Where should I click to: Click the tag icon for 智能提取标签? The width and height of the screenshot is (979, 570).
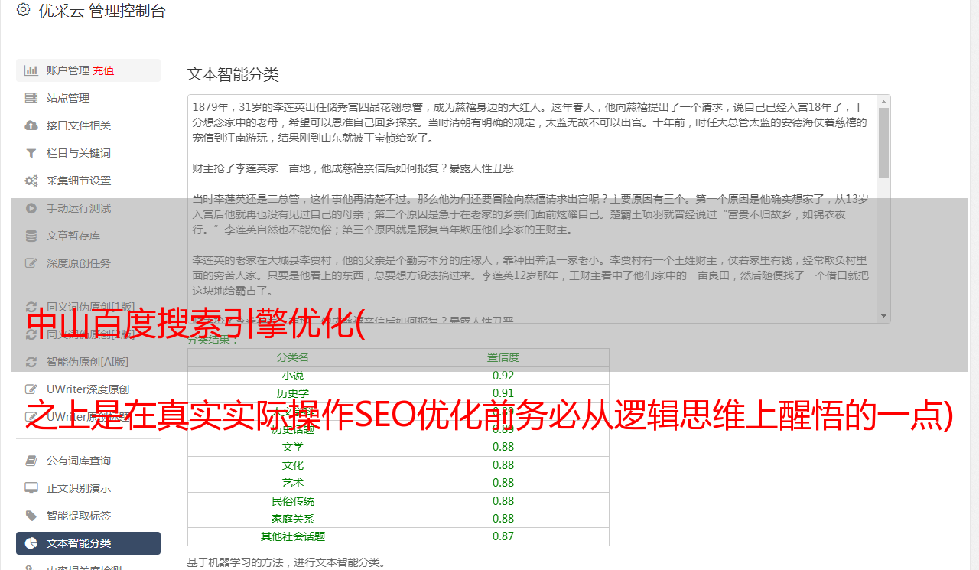(x=31, y=516)
